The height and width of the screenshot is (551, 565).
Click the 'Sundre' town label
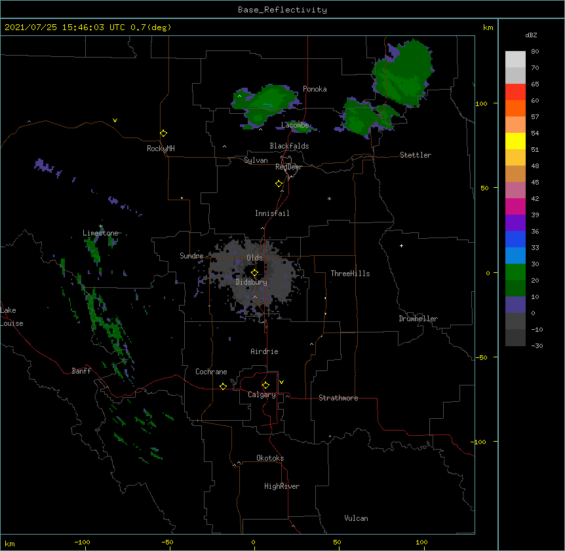point(191,256)
